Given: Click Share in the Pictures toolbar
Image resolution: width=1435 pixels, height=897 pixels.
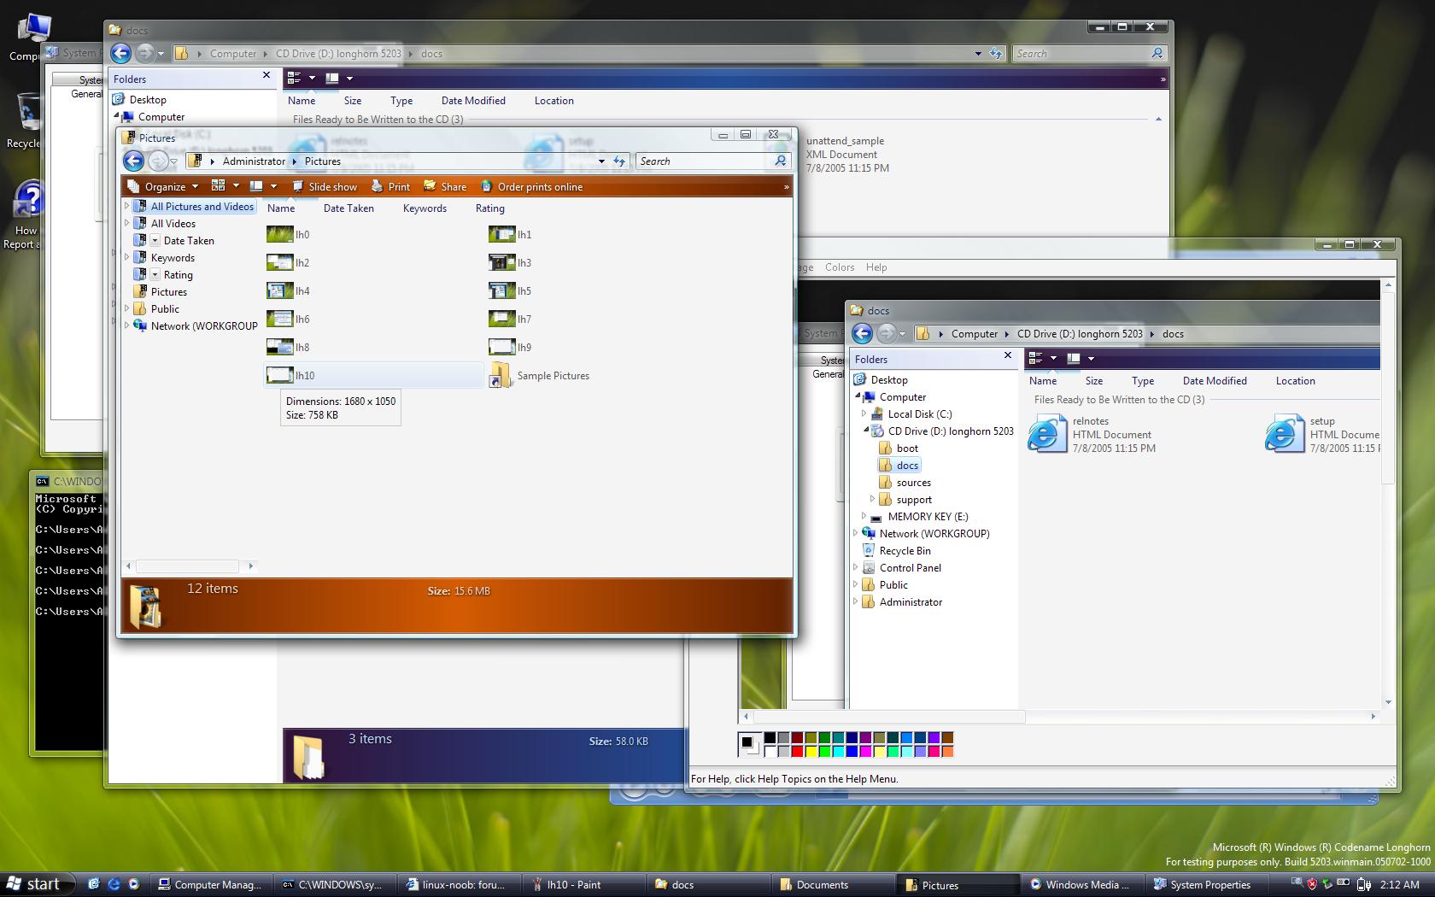Looking at the screenshot, I should click(445, 186).
